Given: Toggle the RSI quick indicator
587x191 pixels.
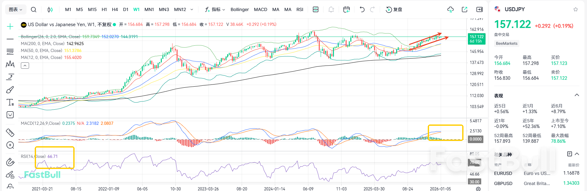Looking at the screenshot, I should point(300,9).
